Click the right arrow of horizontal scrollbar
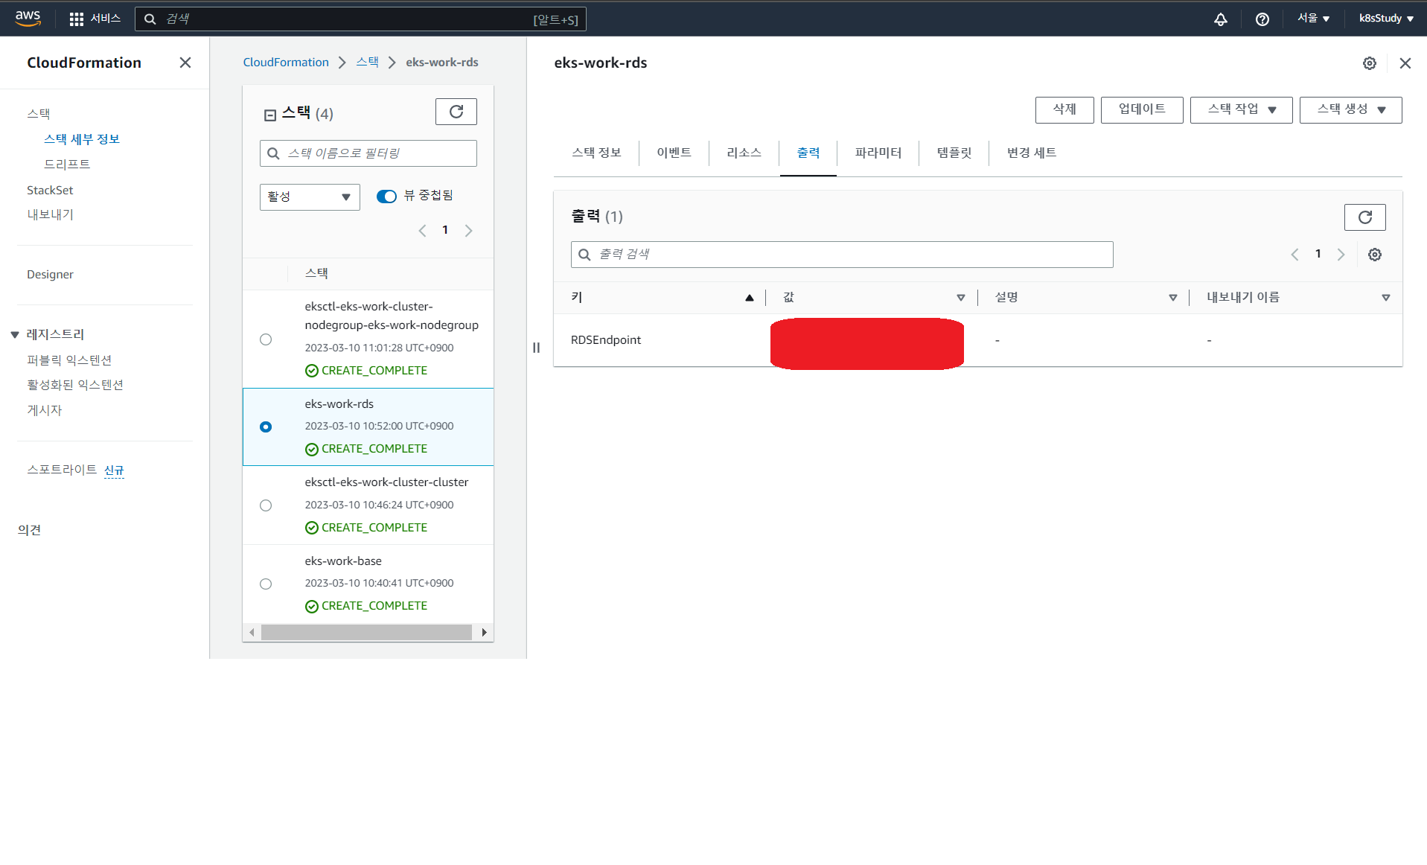The height and width of the screenshot is (865, 1427). coord(485,633)
